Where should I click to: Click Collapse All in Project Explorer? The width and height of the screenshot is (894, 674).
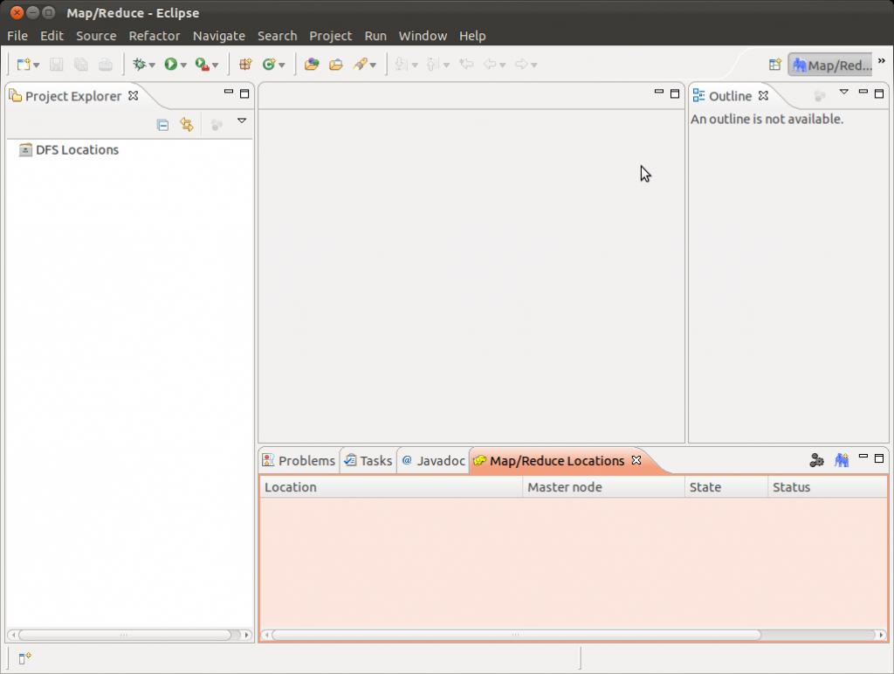(162, 125)
